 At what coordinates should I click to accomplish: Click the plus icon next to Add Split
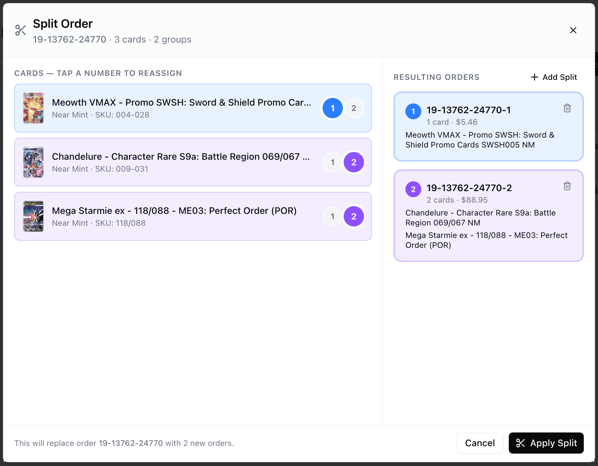coord(534,77)
